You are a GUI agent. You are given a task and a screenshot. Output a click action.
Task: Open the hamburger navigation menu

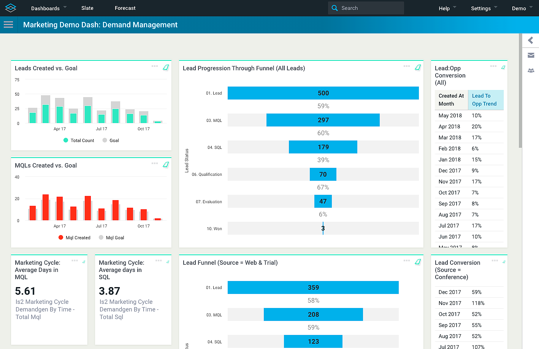pos(8,25)
